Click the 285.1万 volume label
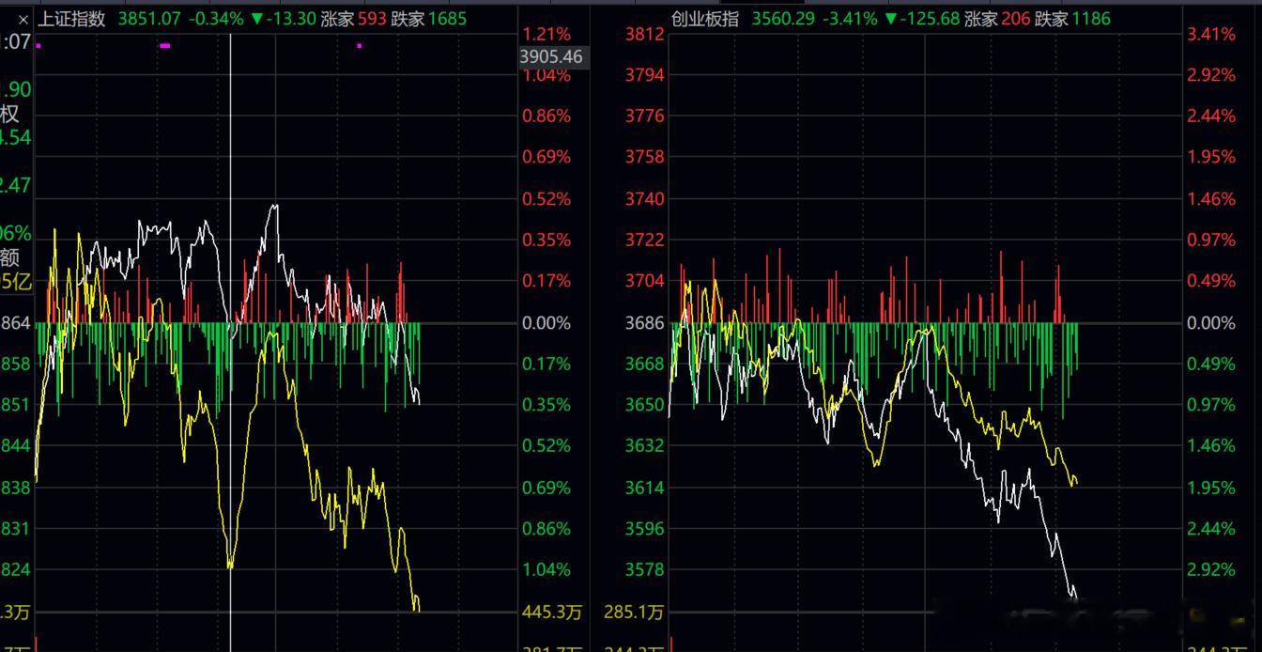The height and width of the screenshot is (652, 1262). pos(634,613)
